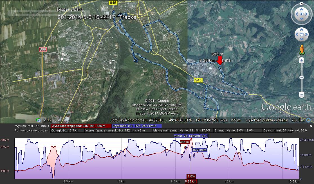The height and width of the screenshot is (184, 314).
Task: Rotate view with Look joystick left arrow
Action: [x=296, y=14]
